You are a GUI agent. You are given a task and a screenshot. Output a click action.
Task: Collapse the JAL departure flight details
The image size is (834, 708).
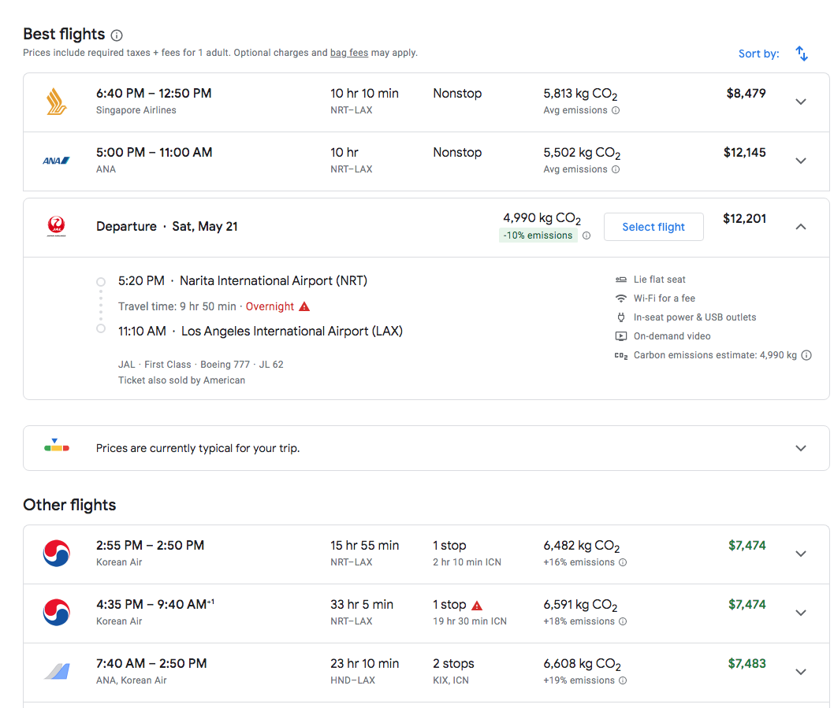tap(801, 227)
